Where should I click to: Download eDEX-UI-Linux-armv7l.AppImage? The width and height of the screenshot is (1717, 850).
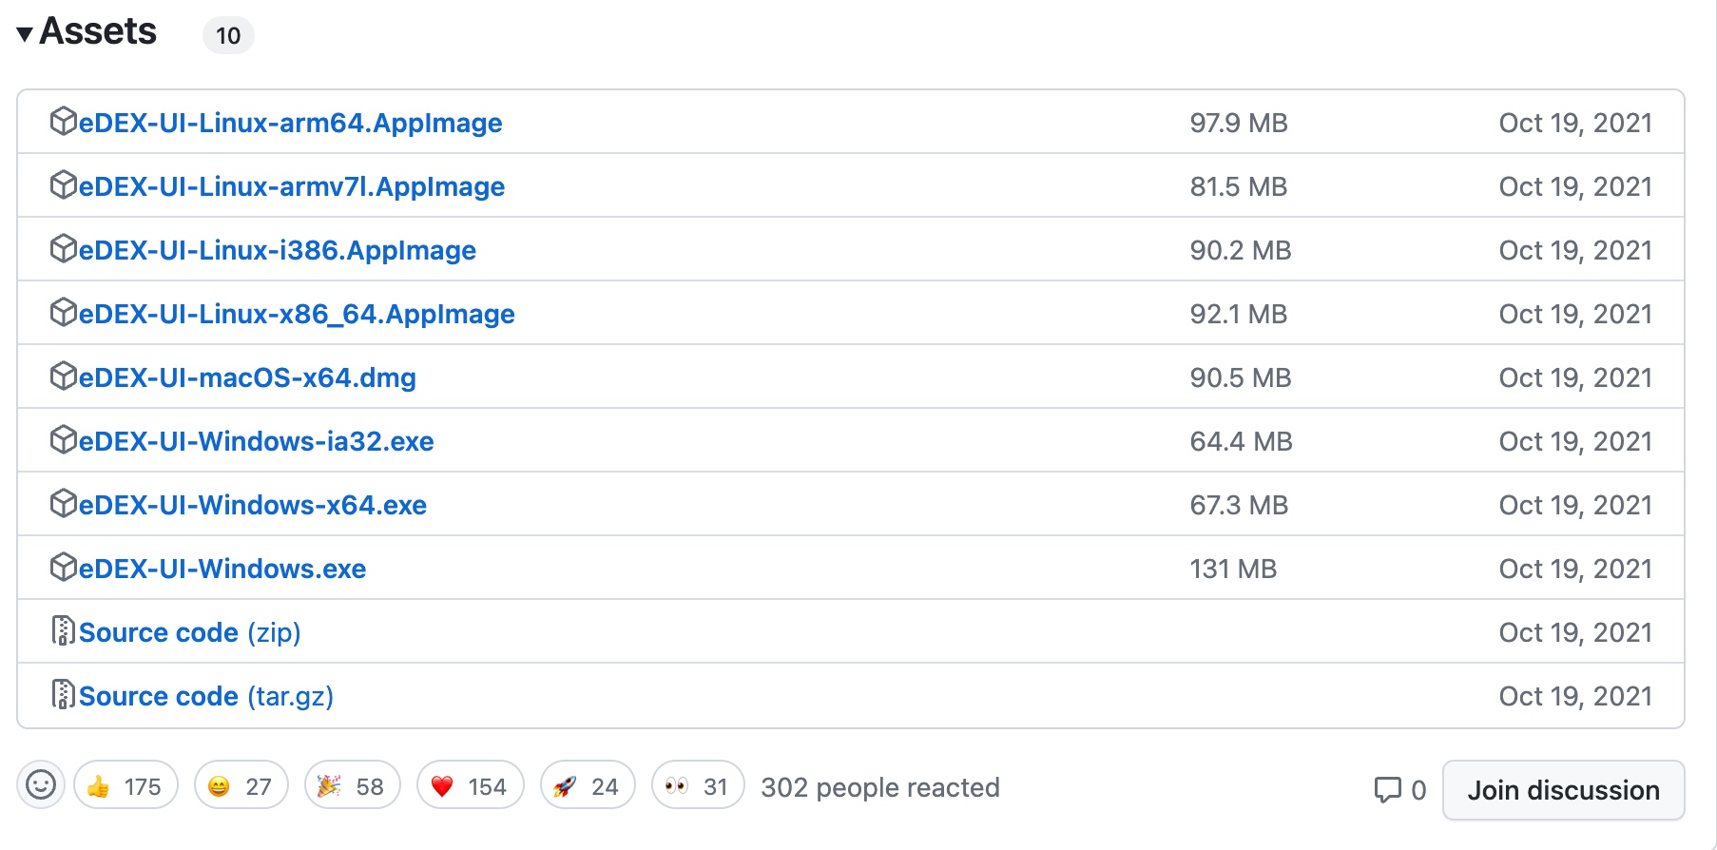[292, 186]
